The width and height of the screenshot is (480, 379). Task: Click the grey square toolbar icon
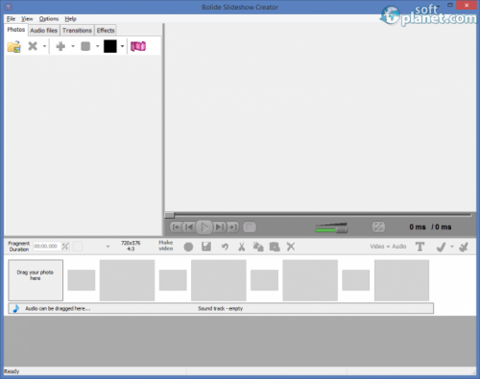[x=85, y=46]
